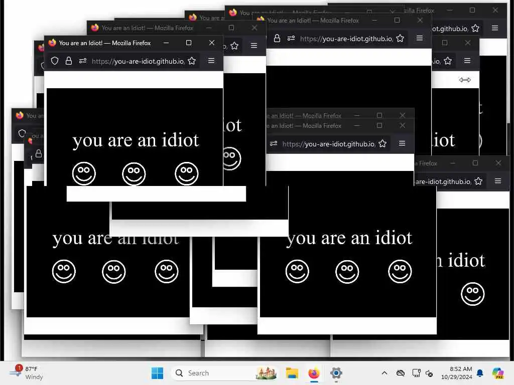Open the permissions icon in the top-center Firefox window
Image resolution: width=514 pixels, height=385 pixels.
point(291,38)
